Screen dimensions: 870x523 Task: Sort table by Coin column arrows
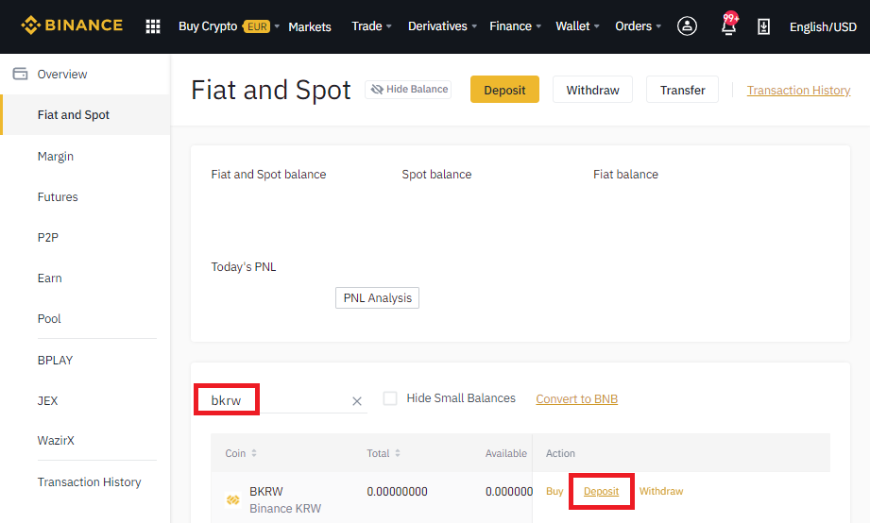point(254,453)
